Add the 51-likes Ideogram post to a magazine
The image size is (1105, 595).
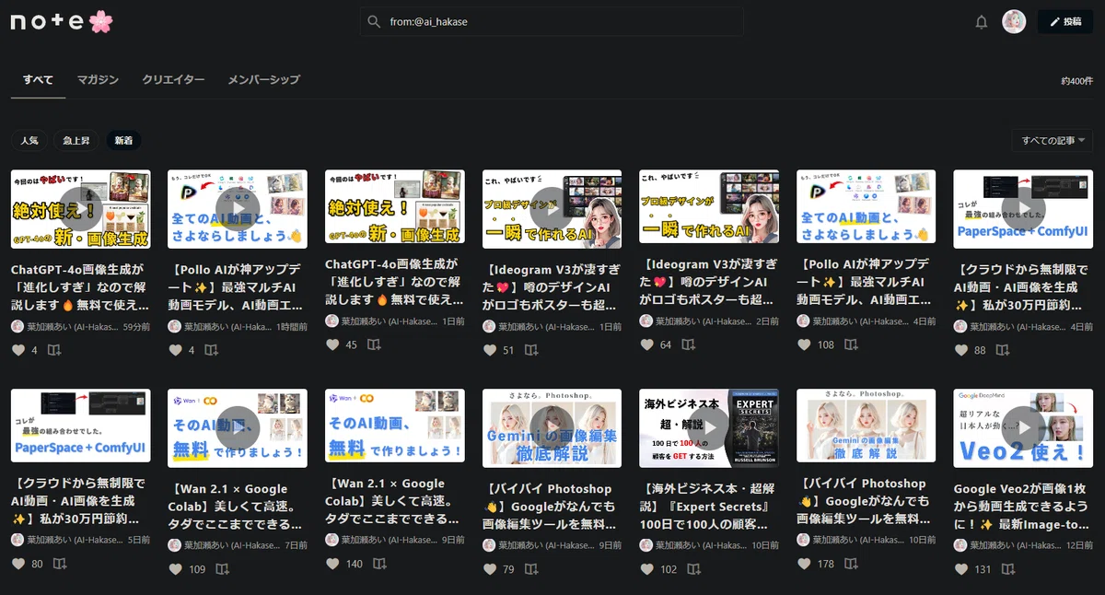[x=529, y=350]
